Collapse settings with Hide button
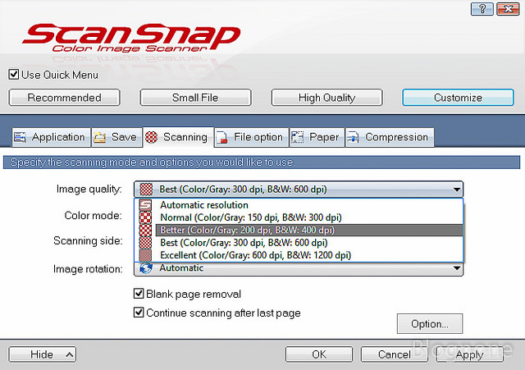 coord(43,354)
